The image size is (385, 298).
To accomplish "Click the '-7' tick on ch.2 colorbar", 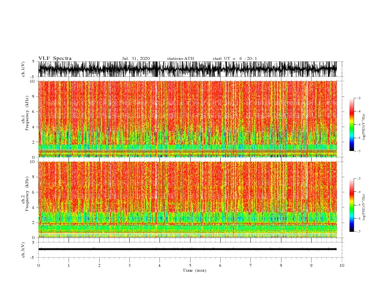I will click(x=359, y=231).
